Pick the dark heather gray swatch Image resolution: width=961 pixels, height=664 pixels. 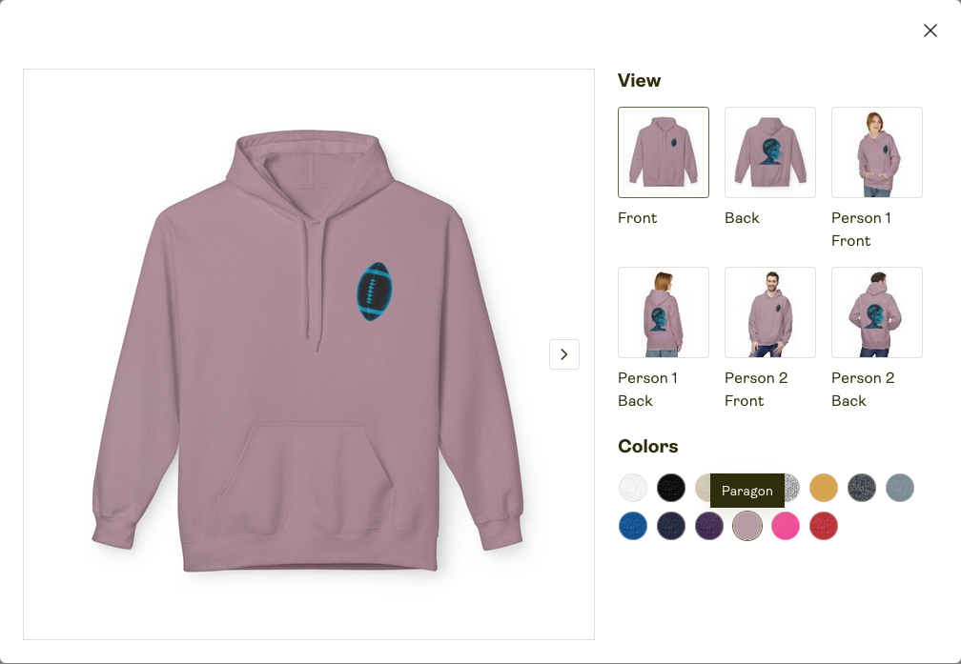tap(861, 488)
